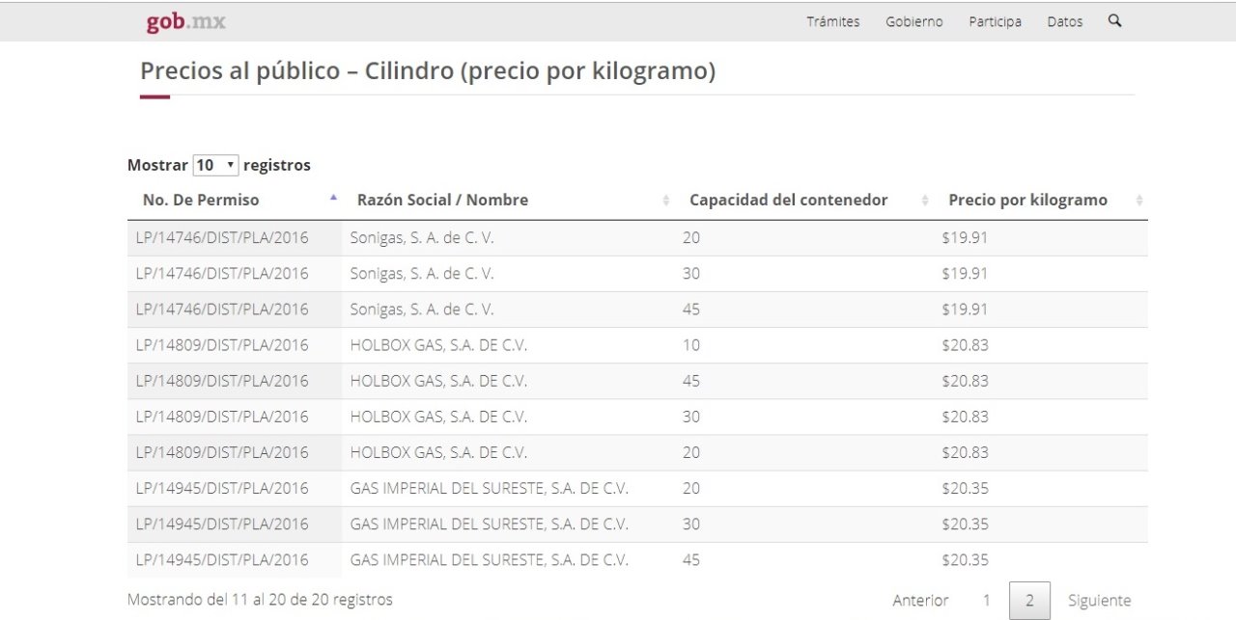Click sort arrows for Razón Social column
The width and height of the screenshot is (1236, 620).
[x=665, y=201]
